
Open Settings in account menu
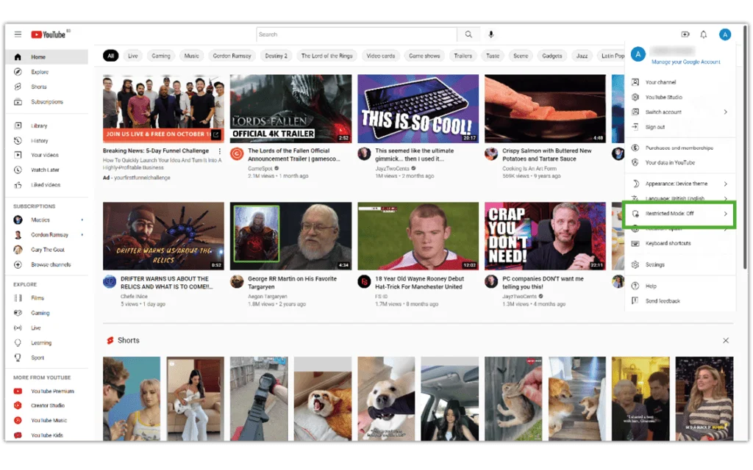click(x=680, y=264)
